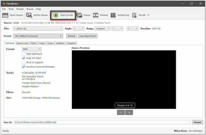Minimize the HandBrake window
Screen dimensions: 206x135
pyautogui.click(x=183, y=4)
